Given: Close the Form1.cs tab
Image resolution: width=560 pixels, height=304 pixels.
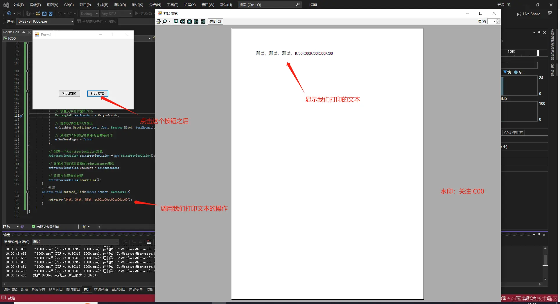Looking at the screenshot, I should point(29,32).
